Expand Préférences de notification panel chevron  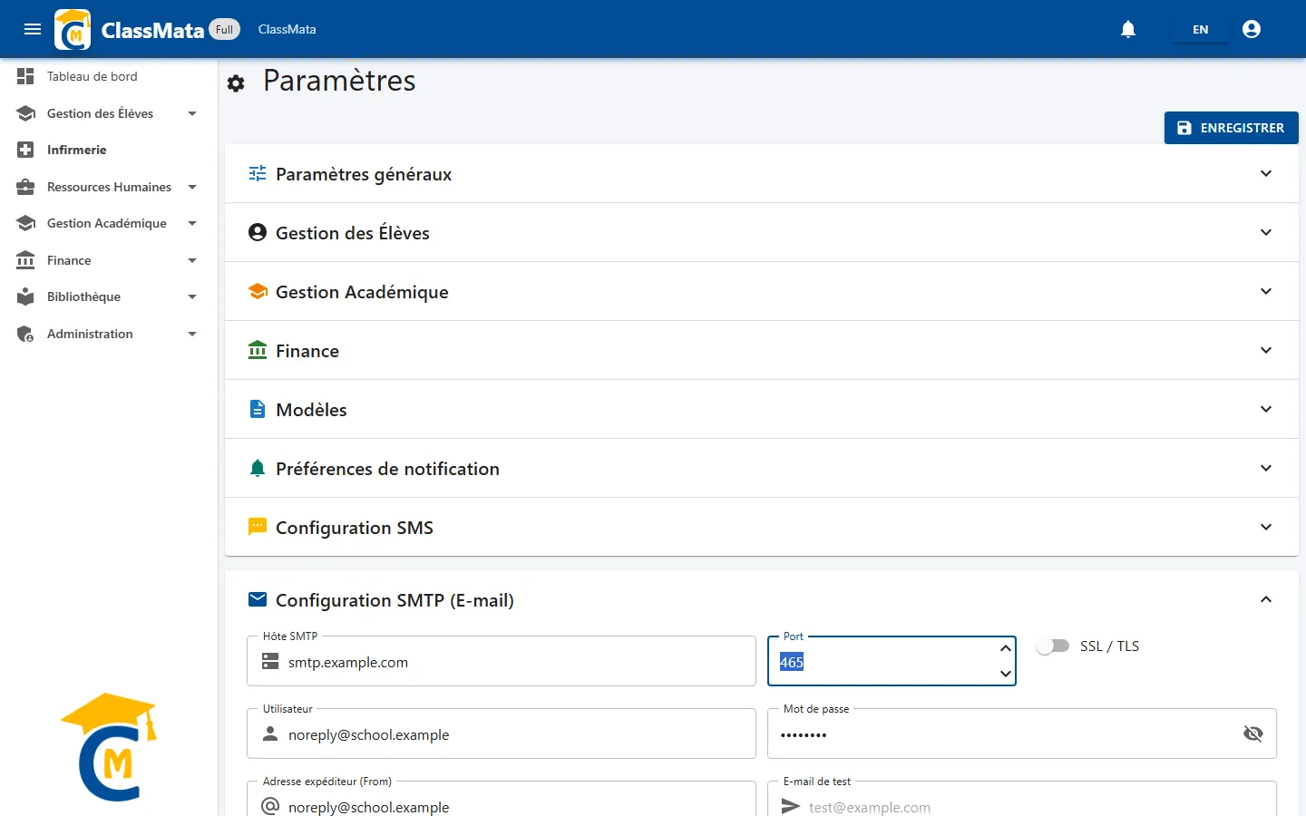[1266, 468]
